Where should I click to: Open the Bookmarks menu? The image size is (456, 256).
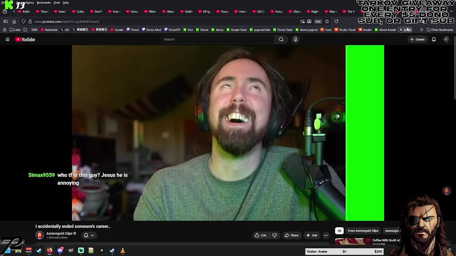(x=43, y=2)
